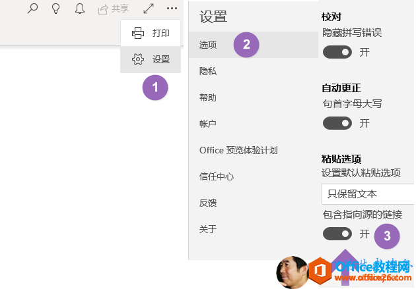Open the three-dot more menu
Viewport: 416px width, 289px height.
172,8
